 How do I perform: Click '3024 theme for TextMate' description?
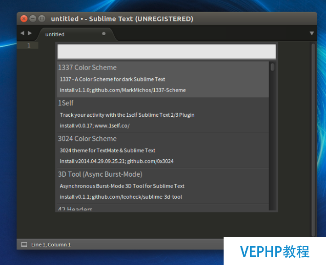click(x=107, y=151)
